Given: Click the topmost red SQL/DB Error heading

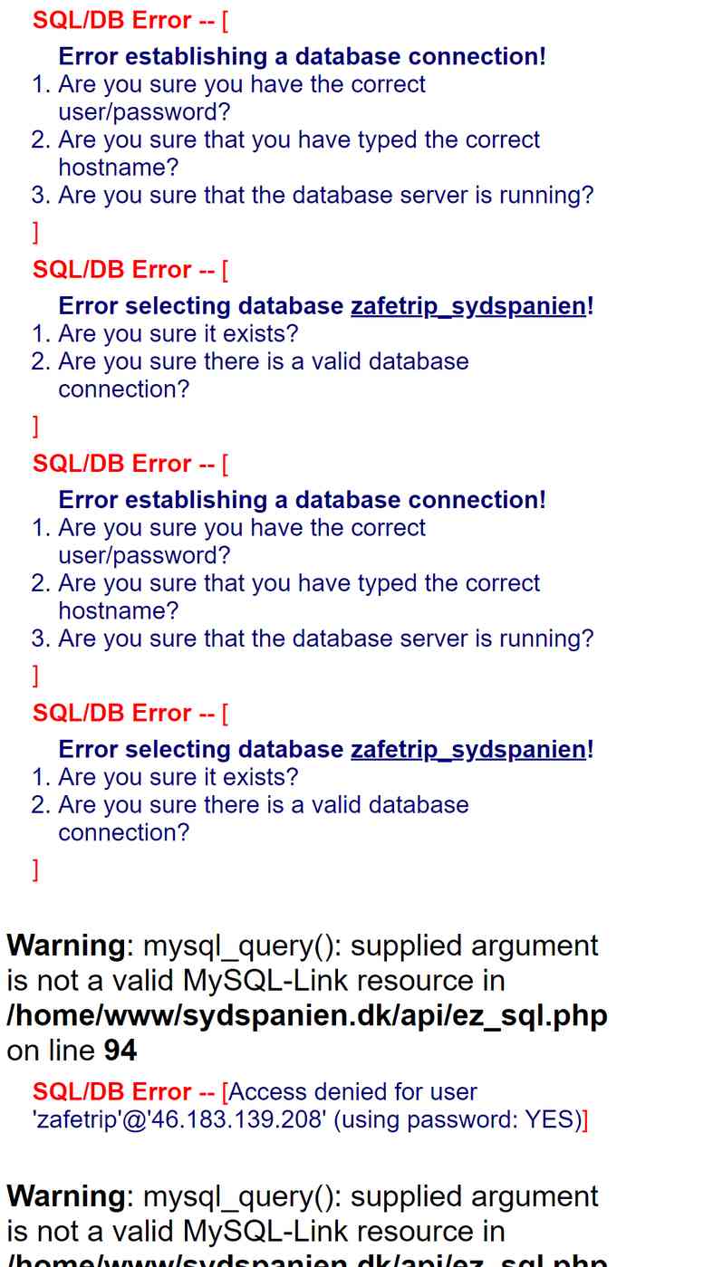Looking at the screenshot, I should (112, 20).
